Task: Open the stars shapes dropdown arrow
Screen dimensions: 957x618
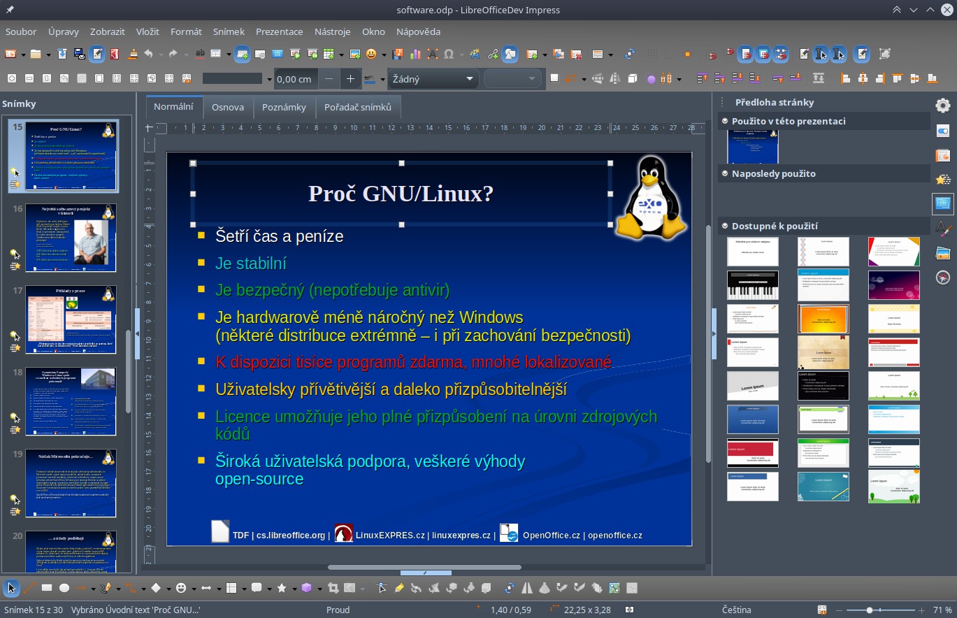Action: click(294, 589)
